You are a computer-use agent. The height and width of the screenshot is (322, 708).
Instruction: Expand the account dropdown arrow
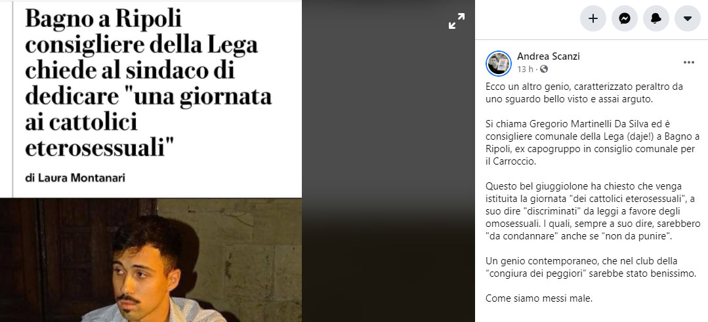(688, 18)
